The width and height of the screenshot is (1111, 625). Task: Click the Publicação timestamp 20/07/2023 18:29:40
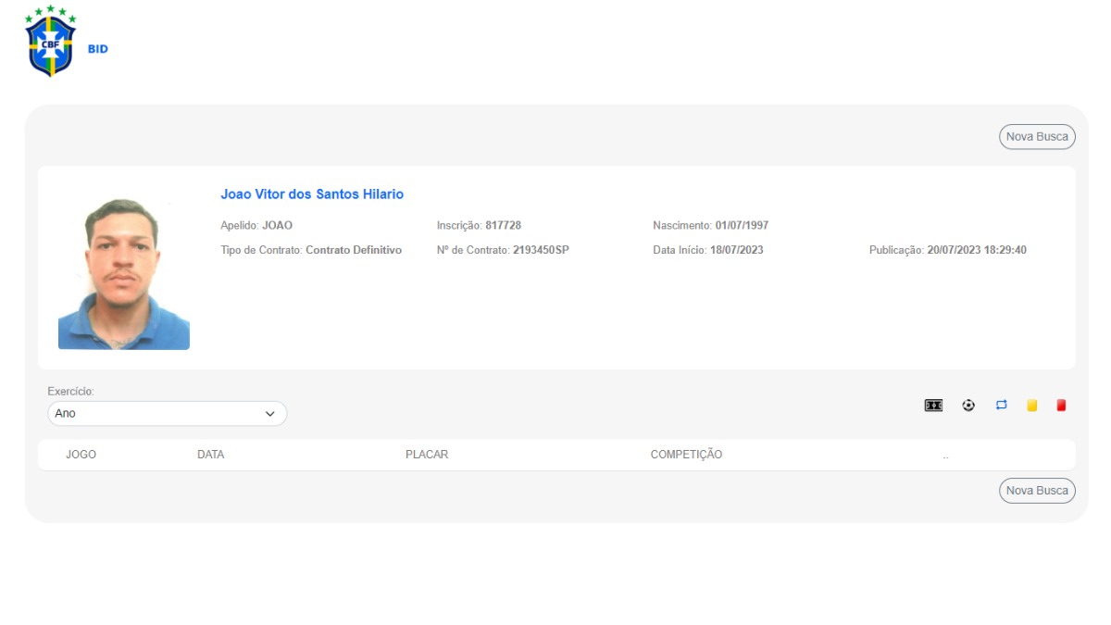(976, 250)
